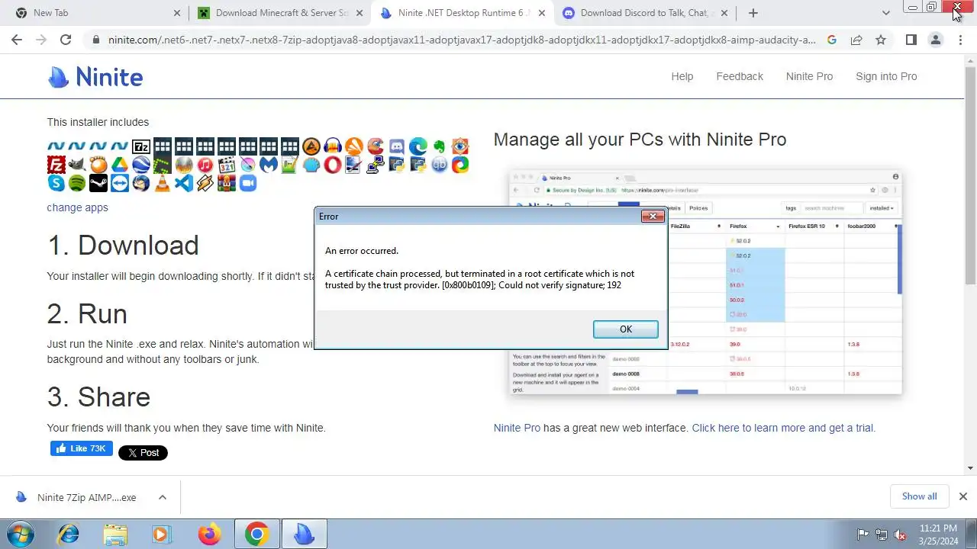Click the Discord icon in installer list
Screen dimensions: 977x549
(x=396, y=146)
